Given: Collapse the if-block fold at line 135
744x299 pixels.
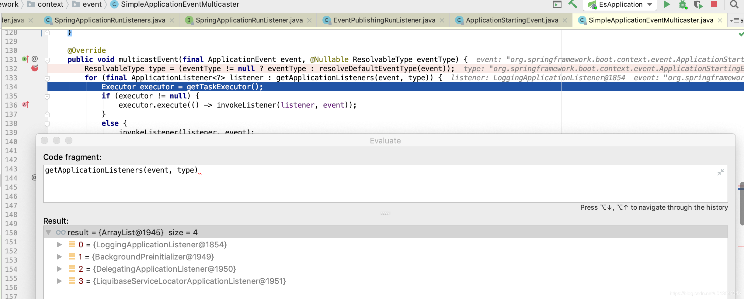Looking at the screenshot, I should pos(47,97).
